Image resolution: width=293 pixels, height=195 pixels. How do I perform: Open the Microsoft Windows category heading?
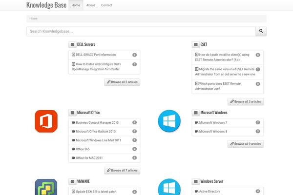coord(214,113)
